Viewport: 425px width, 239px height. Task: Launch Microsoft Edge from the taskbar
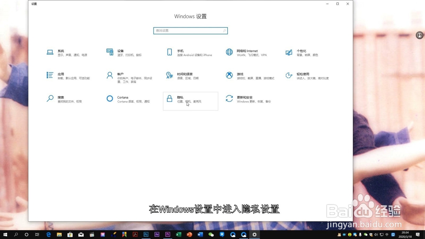point(48,234)
